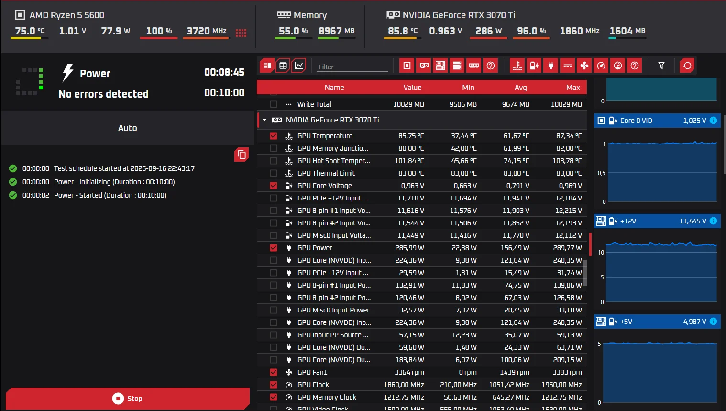Toggle the graphics card sensor filter

pos(424,66)
